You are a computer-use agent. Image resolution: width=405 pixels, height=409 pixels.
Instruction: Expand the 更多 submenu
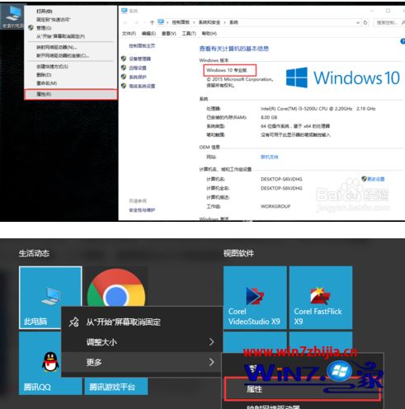tap(142, 362)
